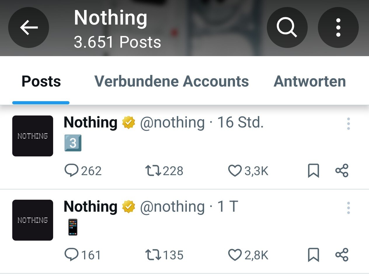Open search on Nothing's profile
369x276 pixels.
(x=287, y=27)
